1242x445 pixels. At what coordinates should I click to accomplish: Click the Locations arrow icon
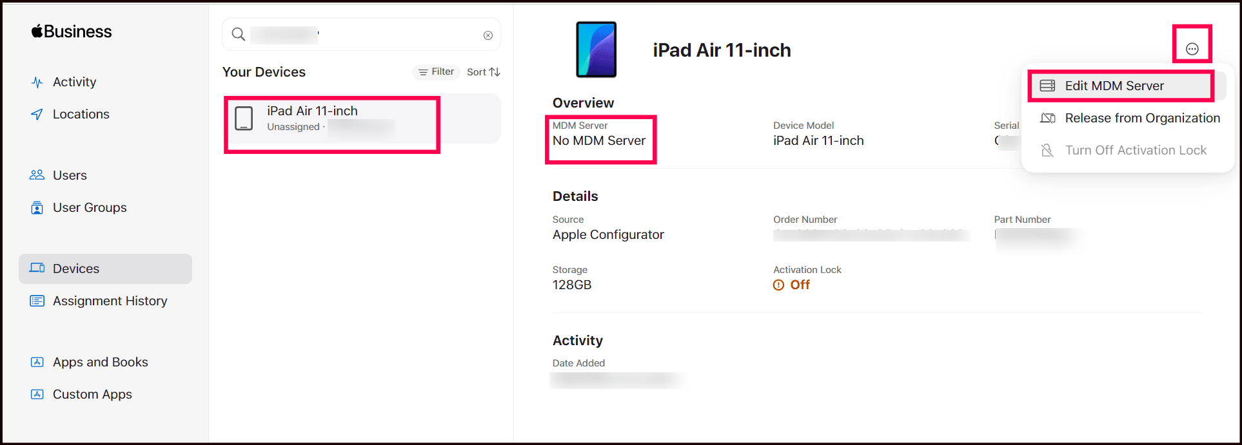tap(37, 115)
